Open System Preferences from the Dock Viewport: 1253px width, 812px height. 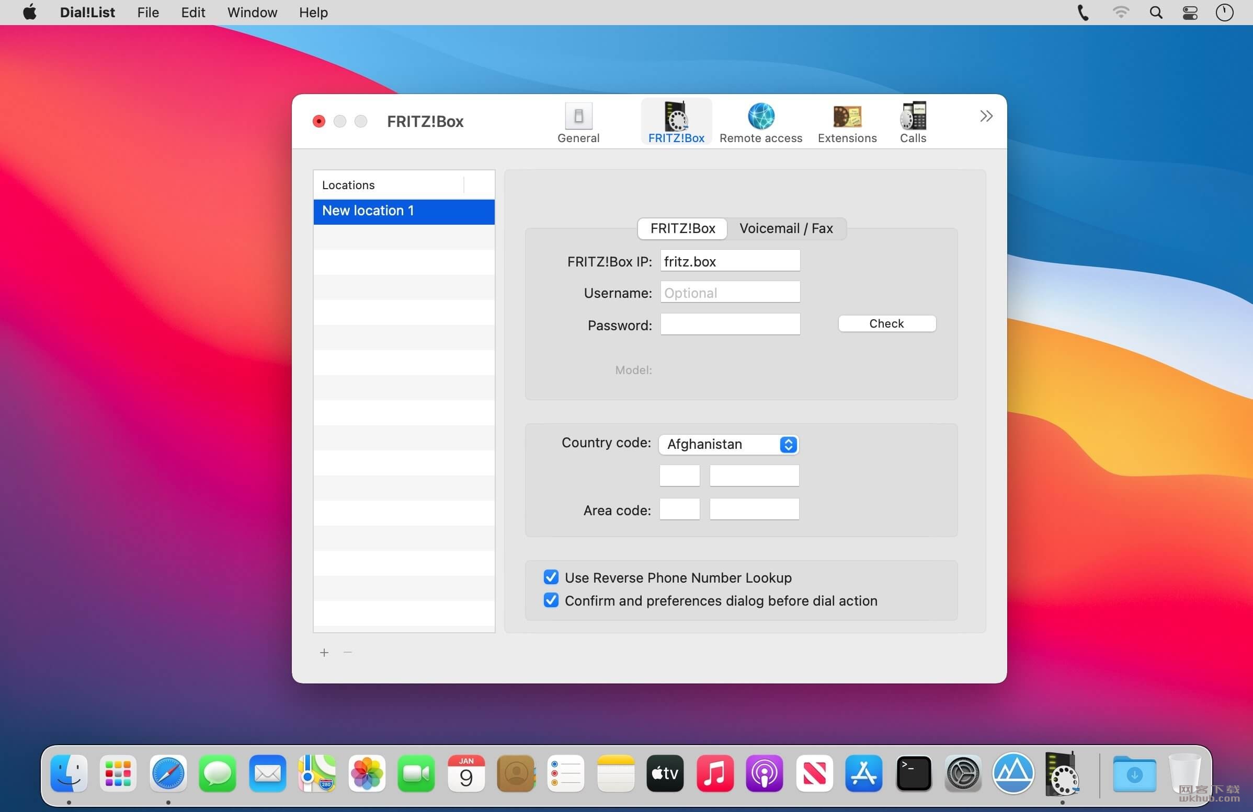963,773
